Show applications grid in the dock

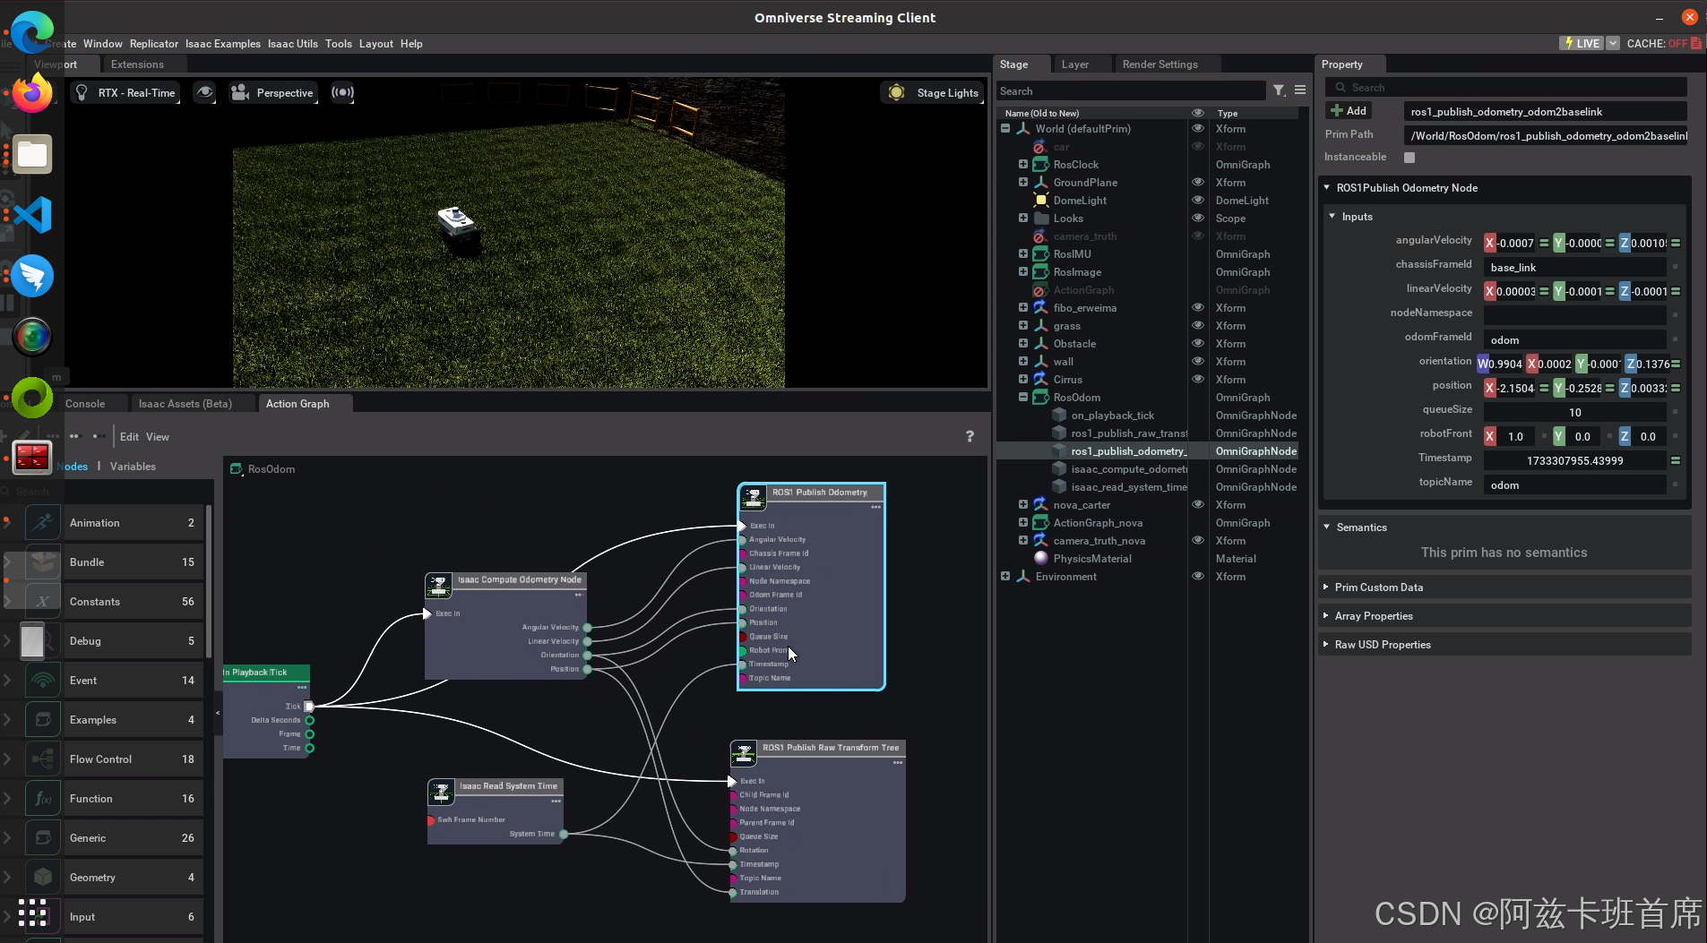click(x=32, y=912)
